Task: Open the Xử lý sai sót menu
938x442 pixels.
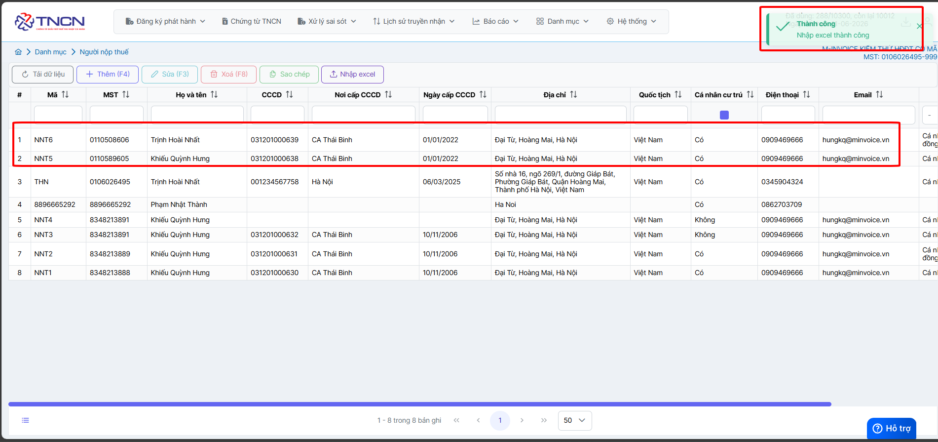Action: pos(327,21)
